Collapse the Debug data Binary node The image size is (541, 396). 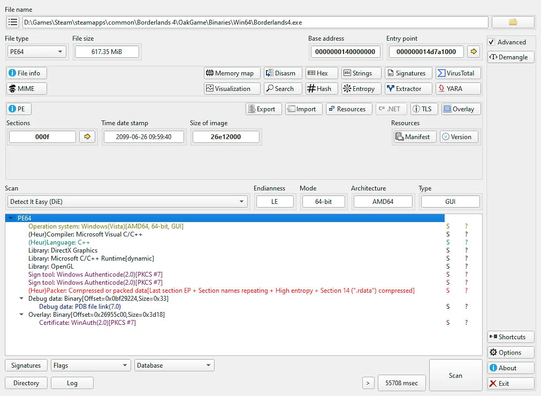coord(22,299)
